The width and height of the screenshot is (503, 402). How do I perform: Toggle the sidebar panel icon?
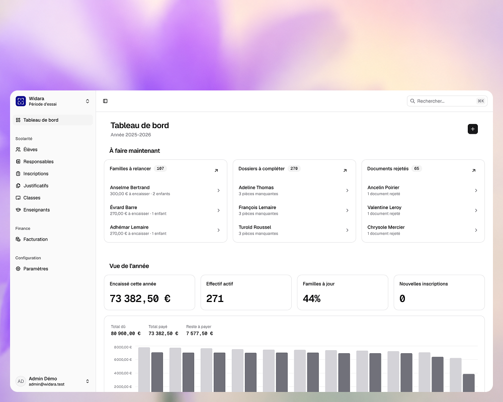point(105,101)
